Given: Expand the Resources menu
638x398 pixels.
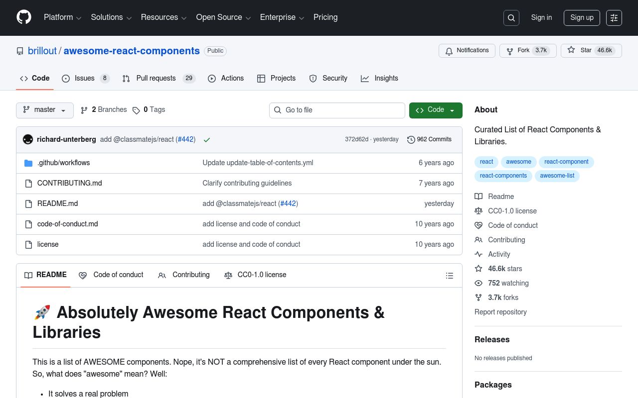Looking at the screenshot, I should pyautogui.click(x=163, y=18).
